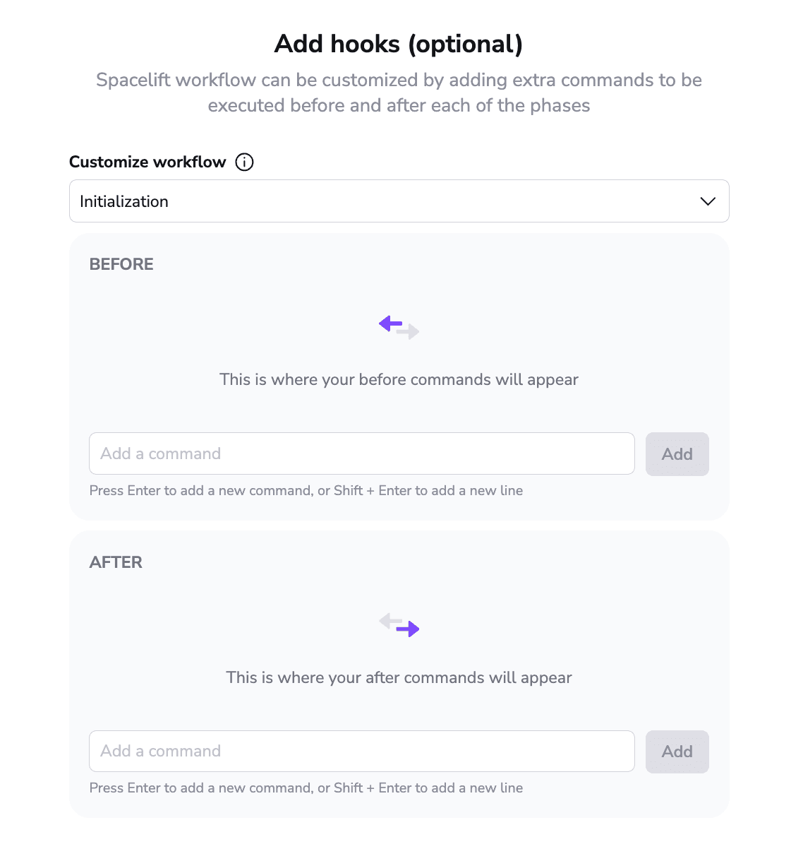Focus the BEFORE 'Add a command' input
Screen dimensions: 803x849
(362, 453)
